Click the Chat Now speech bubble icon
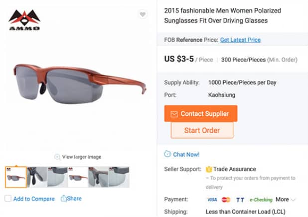The height and width of the screenshot is (217, 308). point(167,154)
